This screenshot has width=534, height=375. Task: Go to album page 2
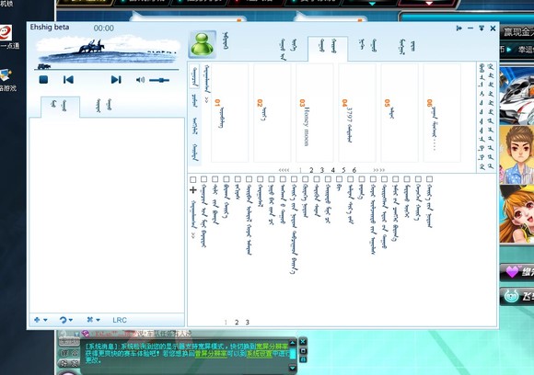311,170
